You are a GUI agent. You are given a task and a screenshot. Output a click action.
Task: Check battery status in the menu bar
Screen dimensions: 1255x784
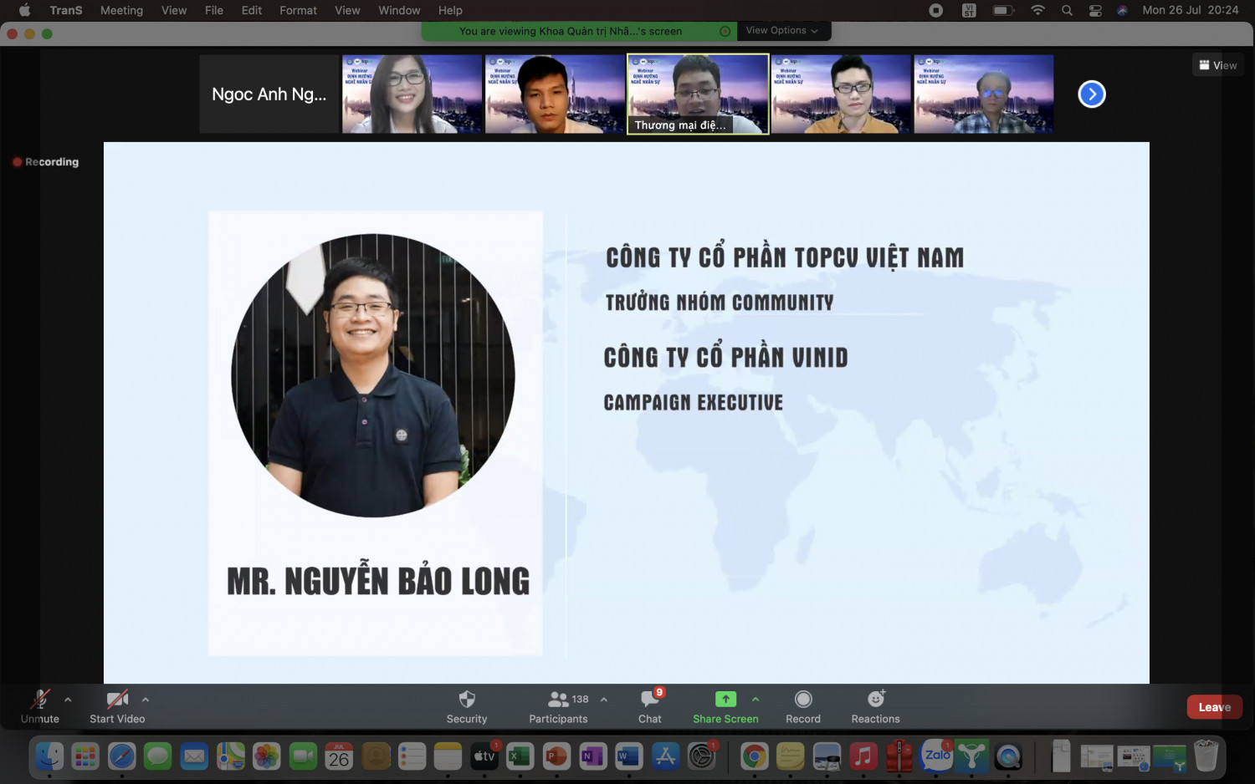coord(1003,10)
